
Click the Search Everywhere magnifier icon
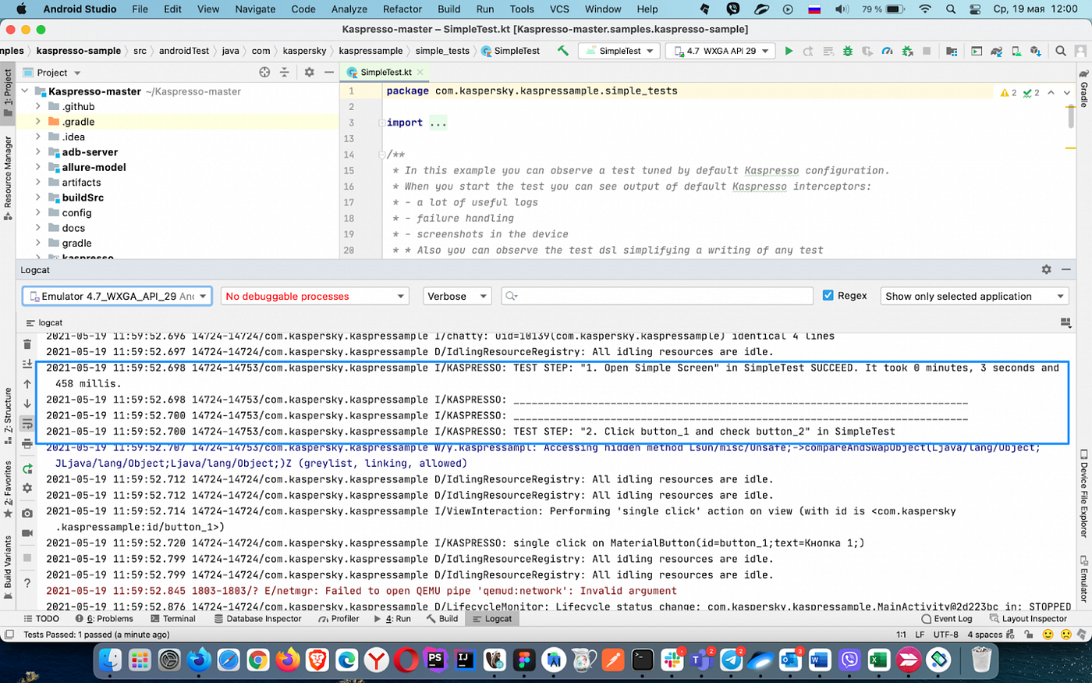tap(1061, 51)
